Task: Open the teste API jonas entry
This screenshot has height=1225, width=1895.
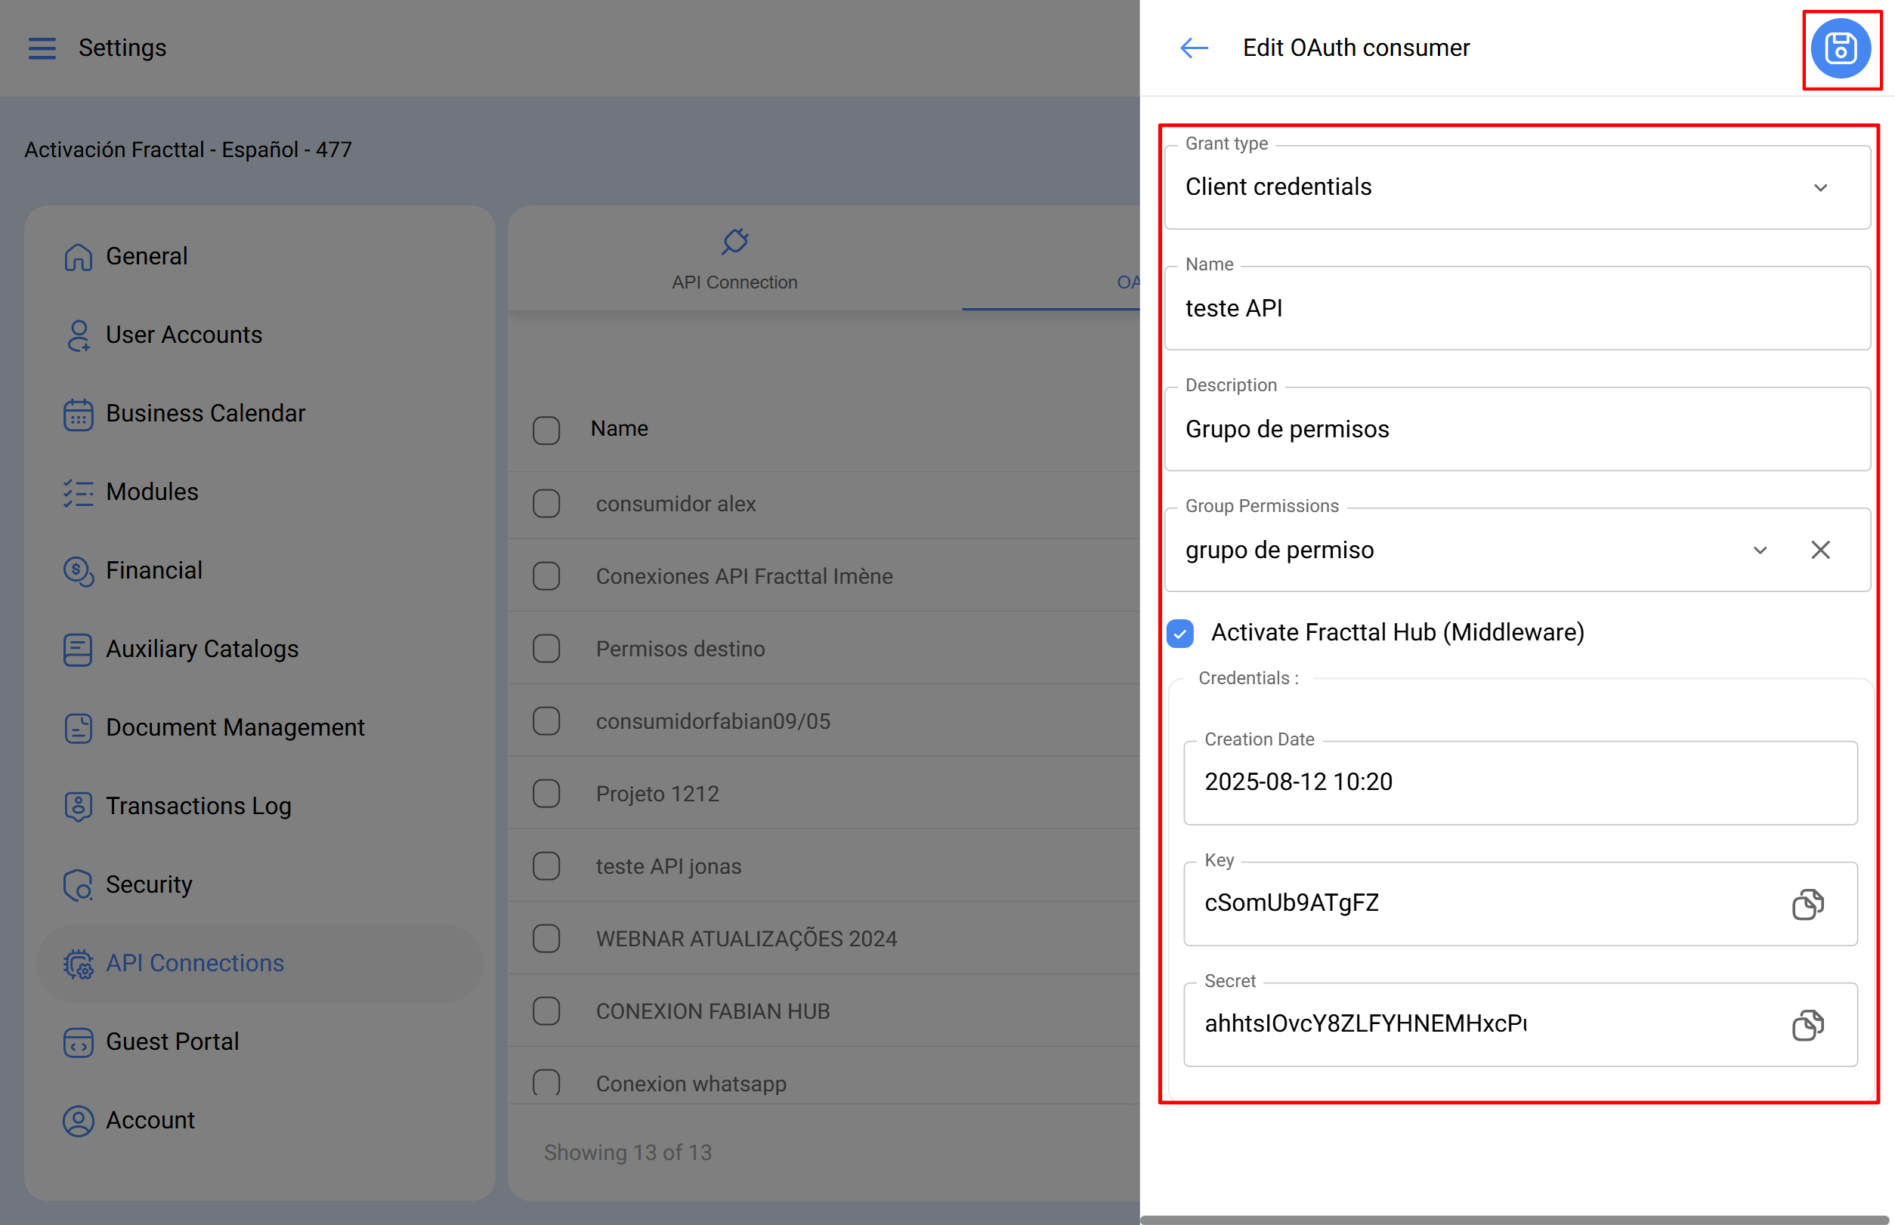Action: coord(669,866)
